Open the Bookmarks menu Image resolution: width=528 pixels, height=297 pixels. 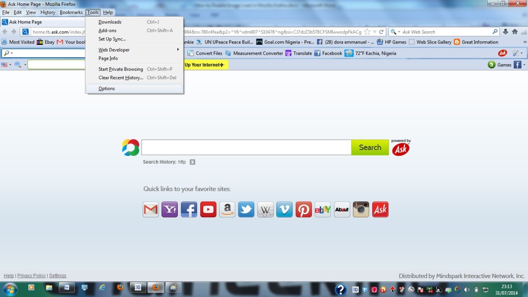point(71,12)
